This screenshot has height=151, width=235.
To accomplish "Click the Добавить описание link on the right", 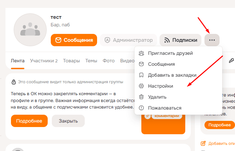I will pos(222,143).
